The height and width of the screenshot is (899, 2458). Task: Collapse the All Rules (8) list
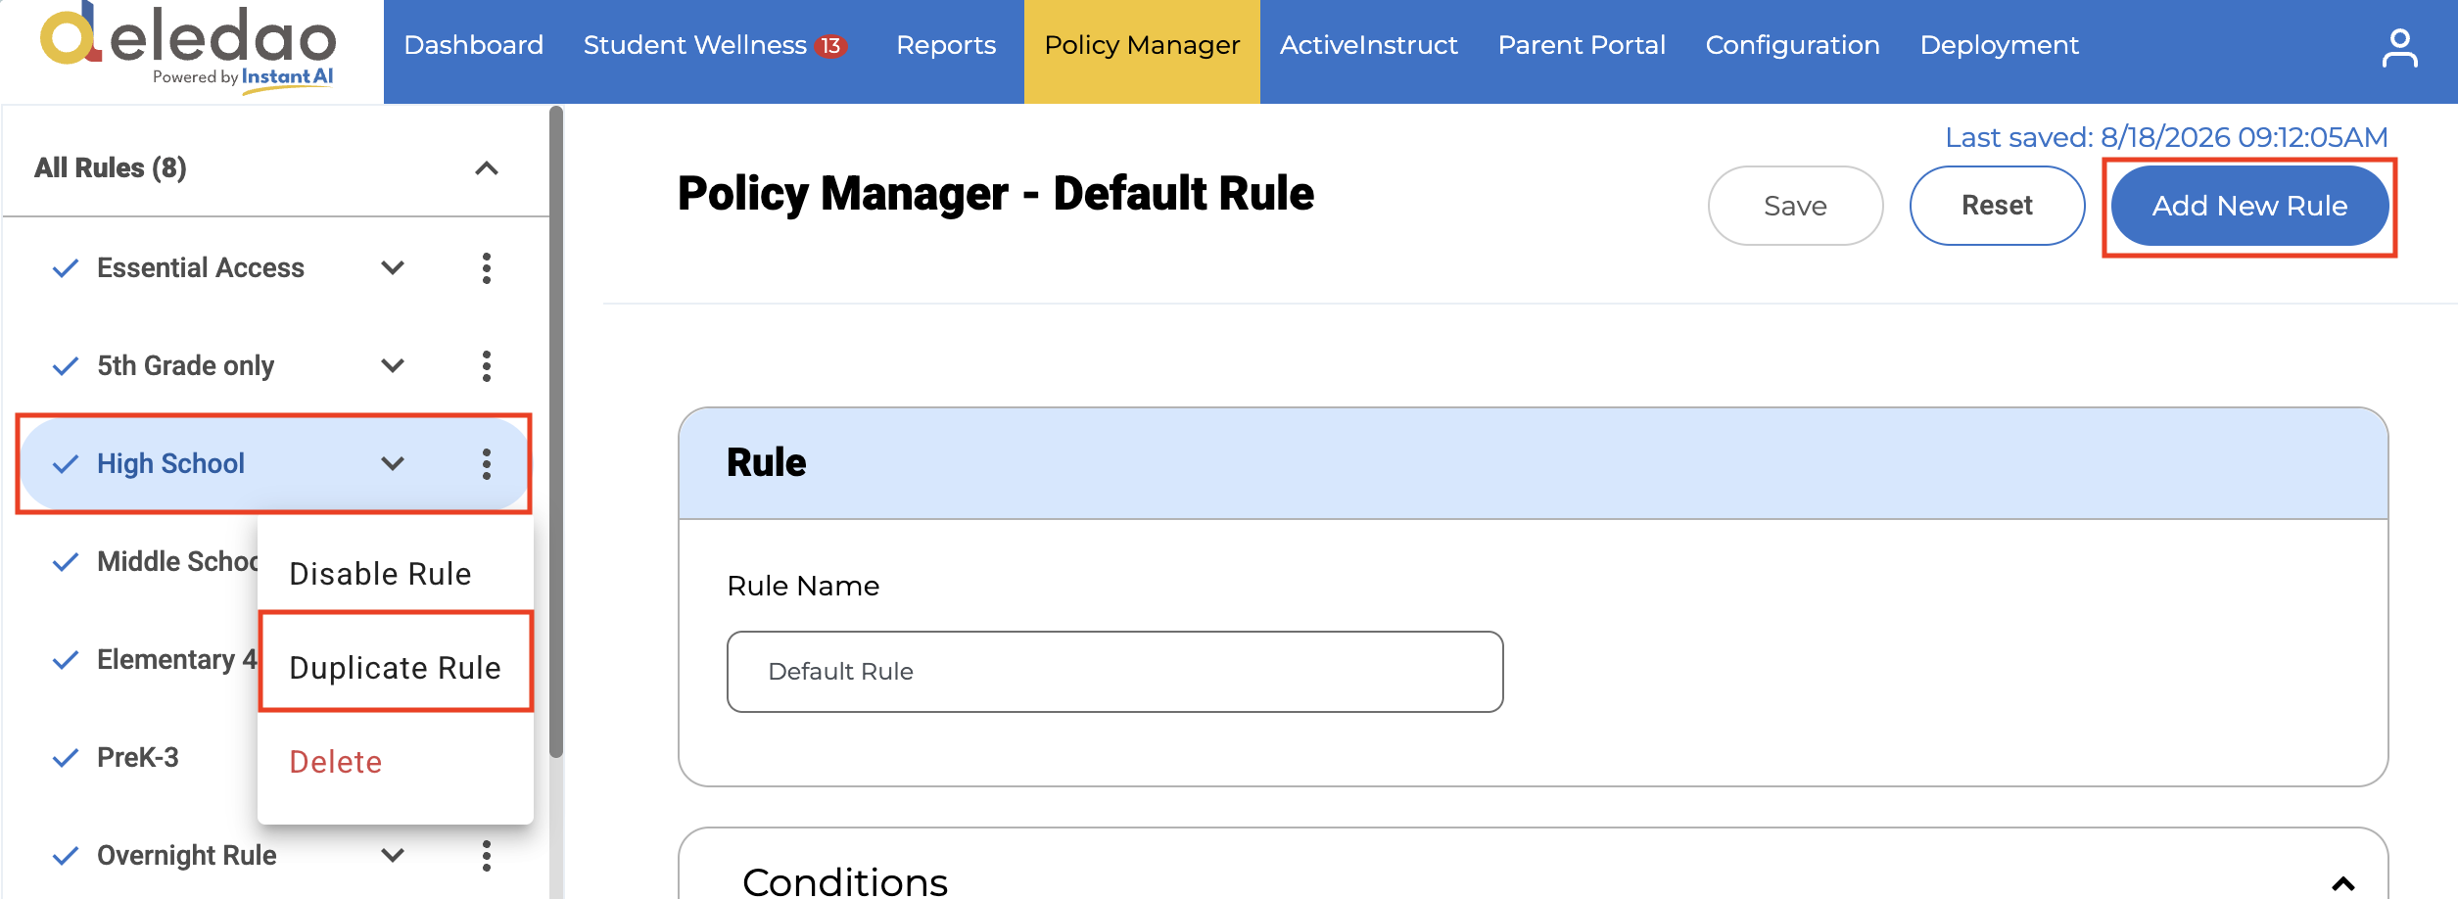pos(487,168)
